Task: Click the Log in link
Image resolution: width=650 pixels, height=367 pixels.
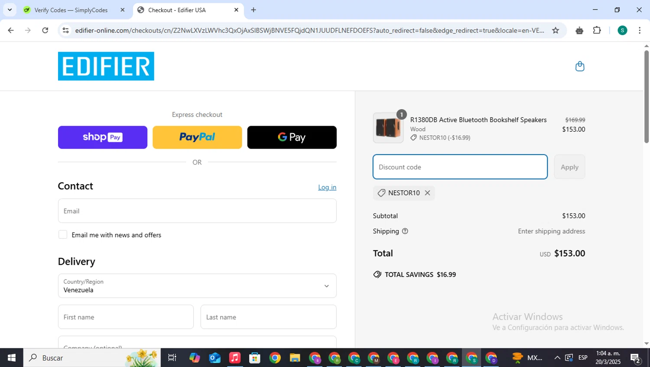Action: coord(327,187)
